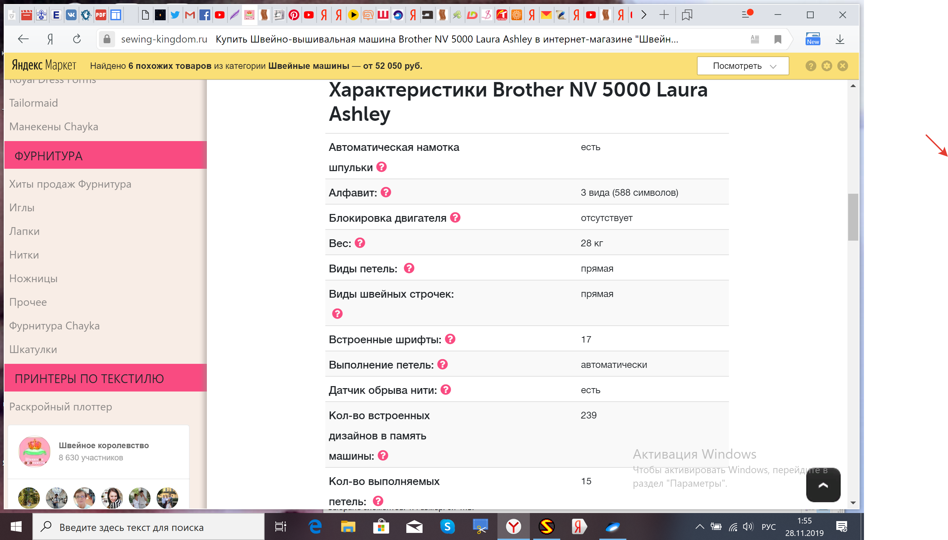Switch to the Twitter tab
The width and height of the screenshot is (948, 540).
click(175, 15)
